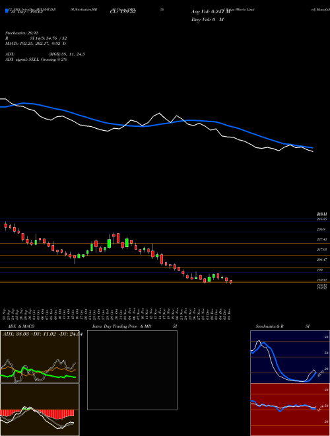Screen dimensions: 330x436
Task: Click the 'Day Vol: 0 M' label
Action: pyautogui.click(x=207, y=20)
